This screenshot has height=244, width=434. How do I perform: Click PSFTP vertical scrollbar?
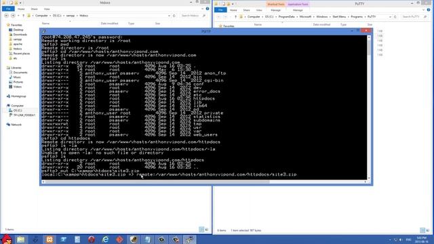tap(369, 108)
